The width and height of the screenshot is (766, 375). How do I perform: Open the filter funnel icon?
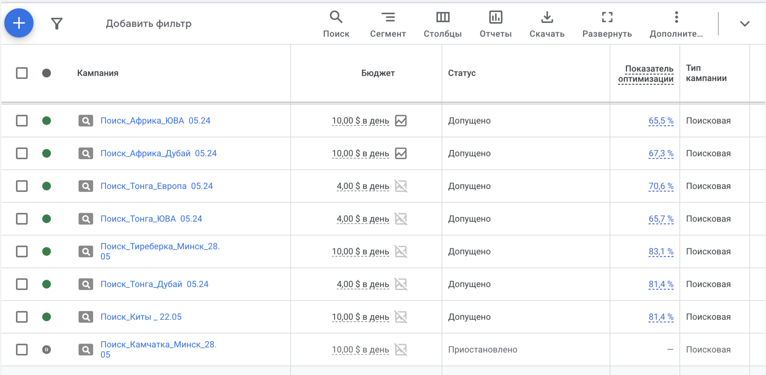(57, 24)
